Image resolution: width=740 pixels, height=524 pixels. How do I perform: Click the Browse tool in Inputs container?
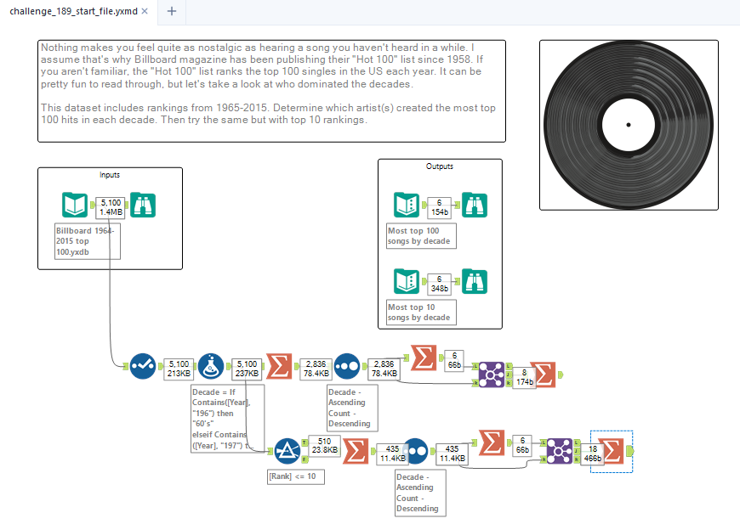pyautogui.click(x=143, y=205)
